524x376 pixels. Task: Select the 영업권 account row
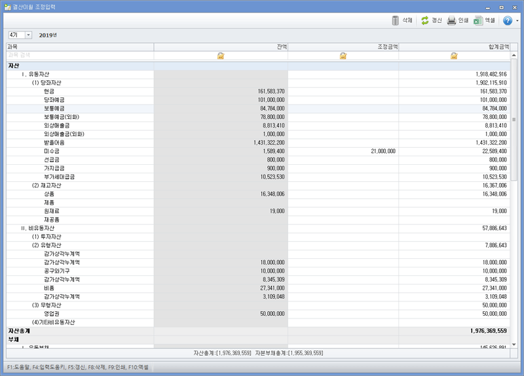click(x=52, y=314)
